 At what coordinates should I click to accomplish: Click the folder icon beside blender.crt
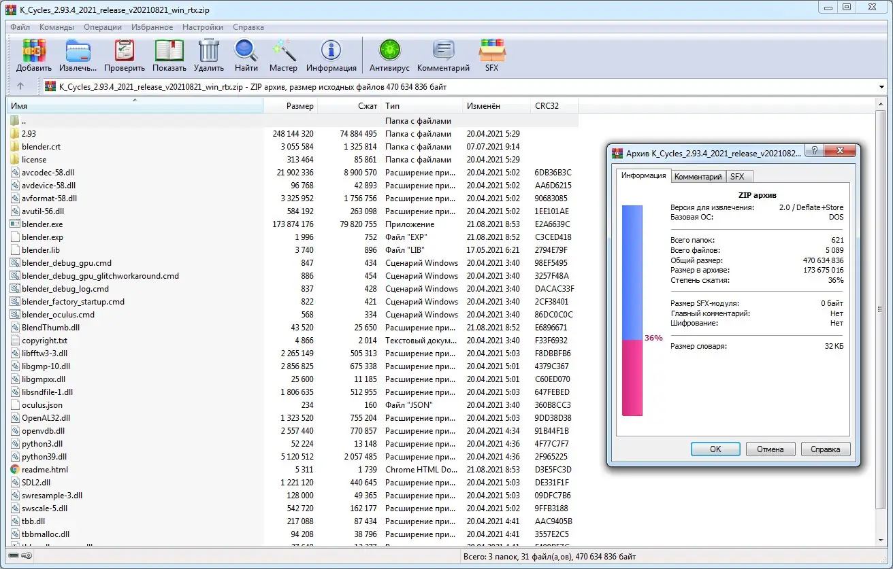[x=15, y=147]
